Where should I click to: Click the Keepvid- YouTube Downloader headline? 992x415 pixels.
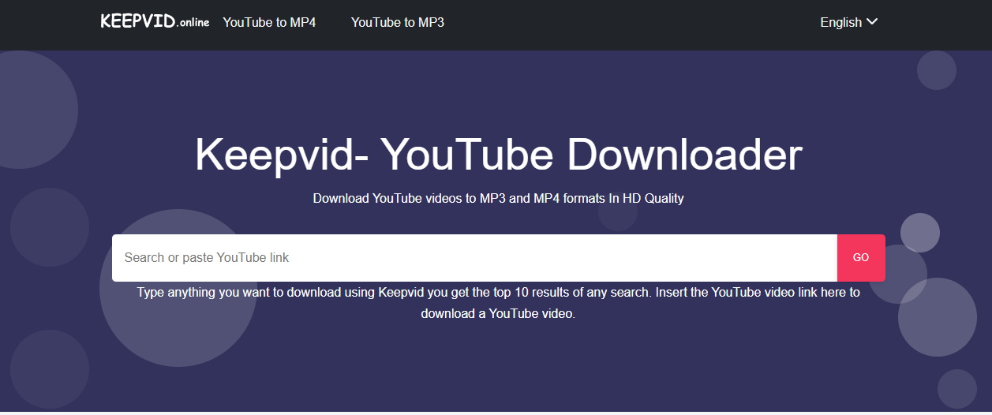[498, 155]
